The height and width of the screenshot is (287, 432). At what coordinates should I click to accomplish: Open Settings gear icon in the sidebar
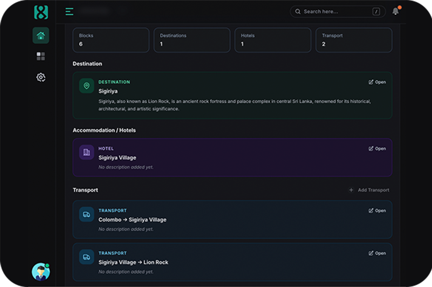[x=41, y=77]
